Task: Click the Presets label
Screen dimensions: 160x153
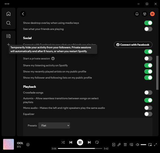Action: [32, 125]
